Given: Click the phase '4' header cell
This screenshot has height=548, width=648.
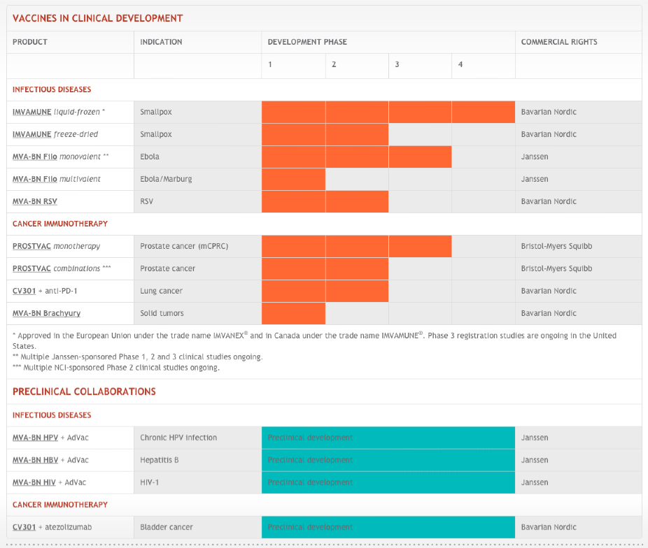Looking at the screenshot, I should click(483, 65).
